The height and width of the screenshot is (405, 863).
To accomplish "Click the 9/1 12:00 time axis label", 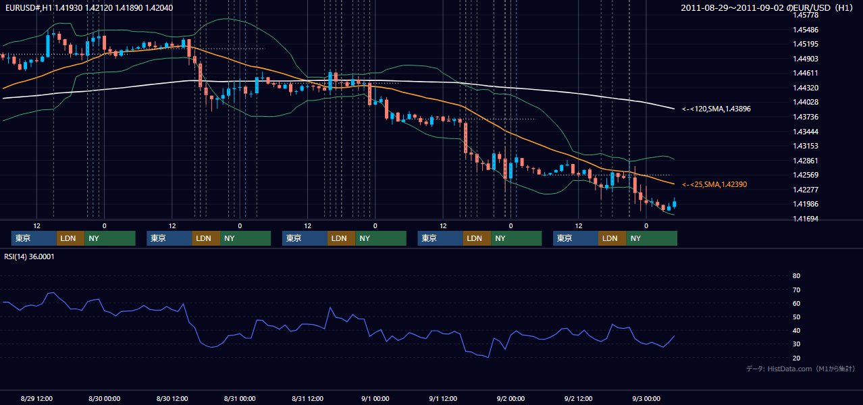I will (442, 399).
